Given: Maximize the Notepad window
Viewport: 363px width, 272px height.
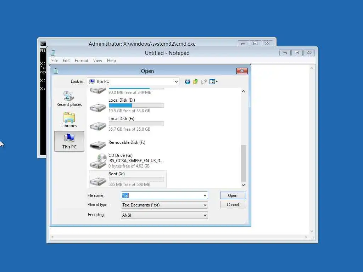Looking at the screenshot, I should [297, 53].
